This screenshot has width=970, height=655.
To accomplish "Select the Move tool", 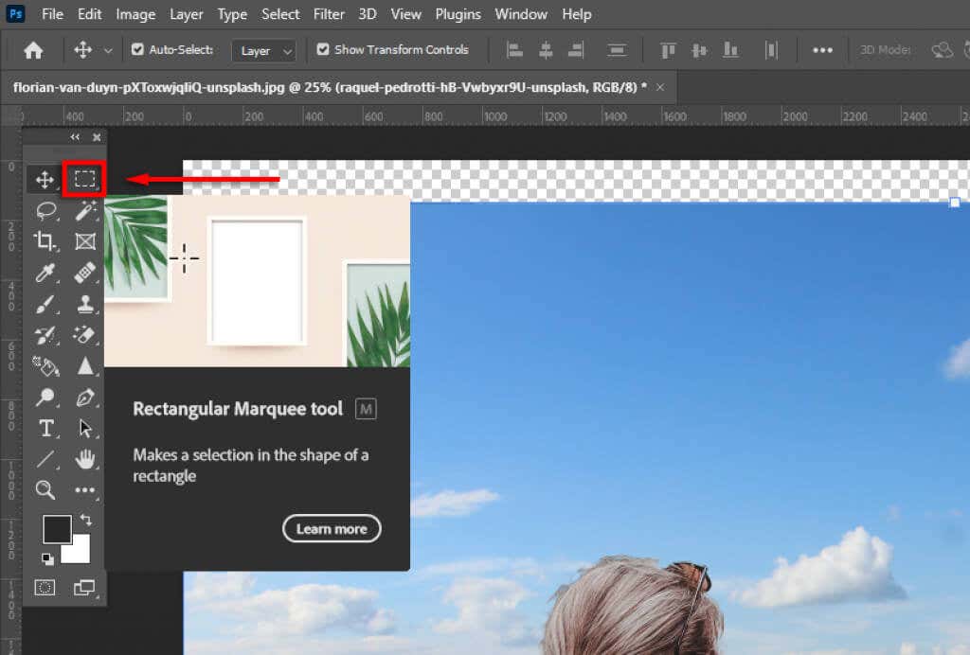I will click(45, 177).
